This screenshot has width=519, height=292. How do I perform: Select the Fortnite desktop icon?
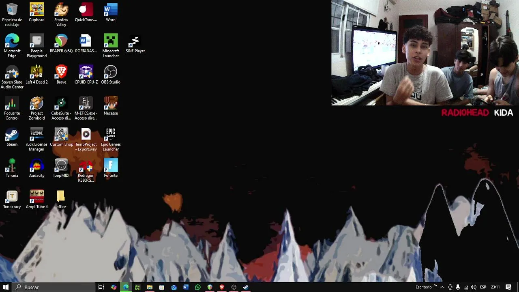click(x=111, y=169)
